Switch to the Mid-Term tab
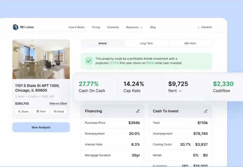This screenshot has height=167, width=243. (x=190, y=44)
